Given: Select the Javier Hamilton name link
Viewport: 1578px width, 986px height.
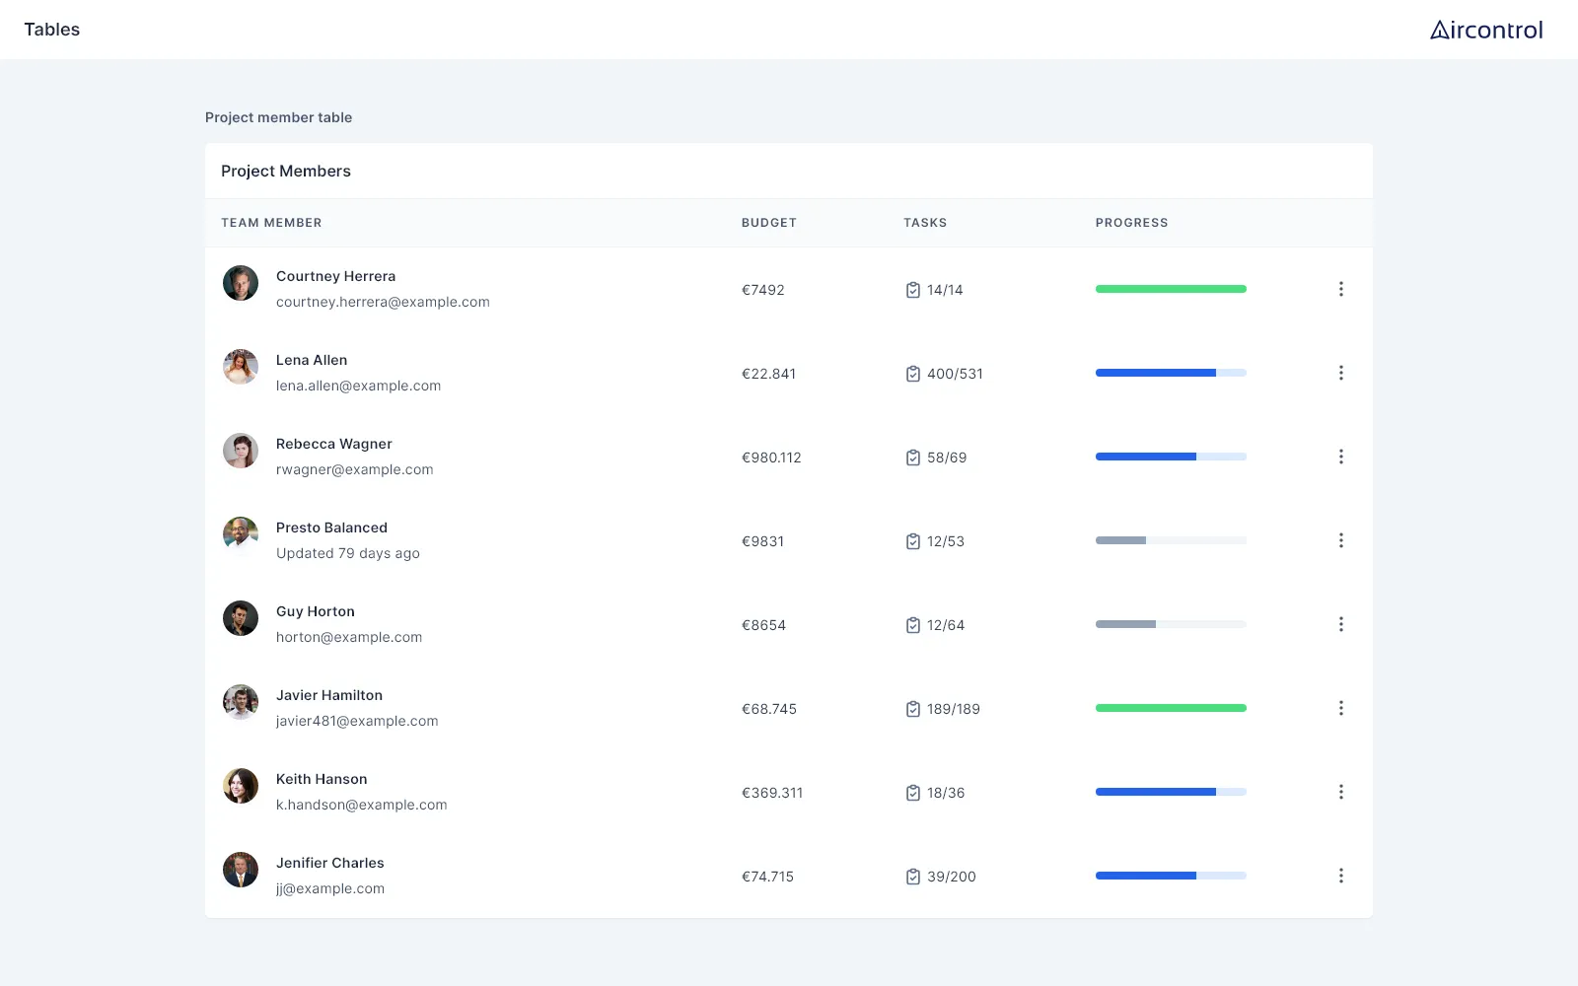Looking at the screenshot, I should pos(329,695).
